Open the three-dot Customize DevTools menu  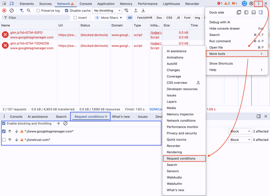coord(259,4)
